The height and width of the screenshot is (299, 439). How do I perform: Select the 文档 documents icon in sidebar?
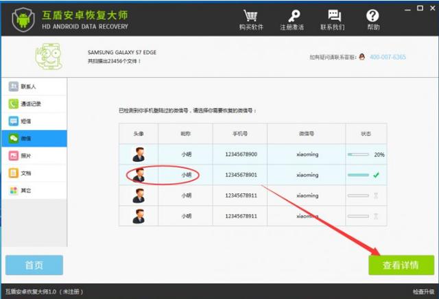click(14, 173)
